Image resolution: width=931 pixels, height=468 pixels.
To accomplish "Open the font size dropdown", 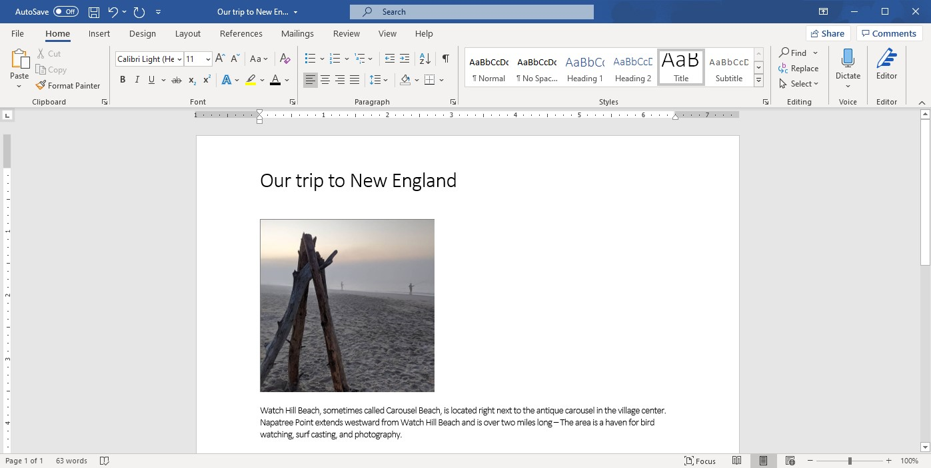I will coord(208,59).
